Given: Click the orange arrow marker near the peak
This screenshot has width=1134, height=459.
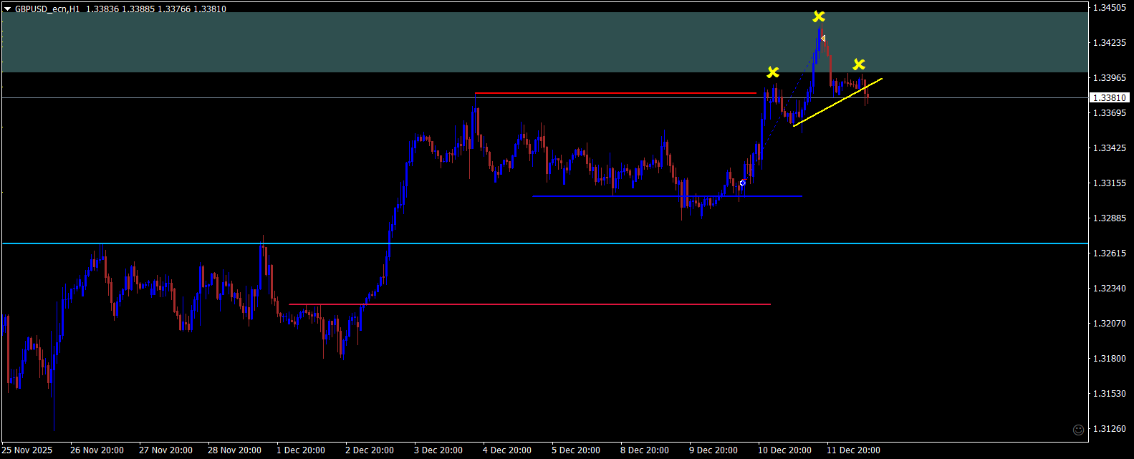Looking at the screenshot, I should point(823,39).
